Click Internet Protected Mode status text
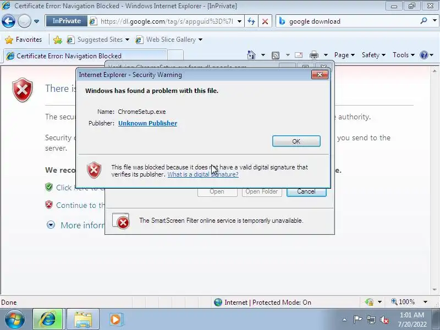Screen dimensions: 440x330 click(x=268, y=302)
